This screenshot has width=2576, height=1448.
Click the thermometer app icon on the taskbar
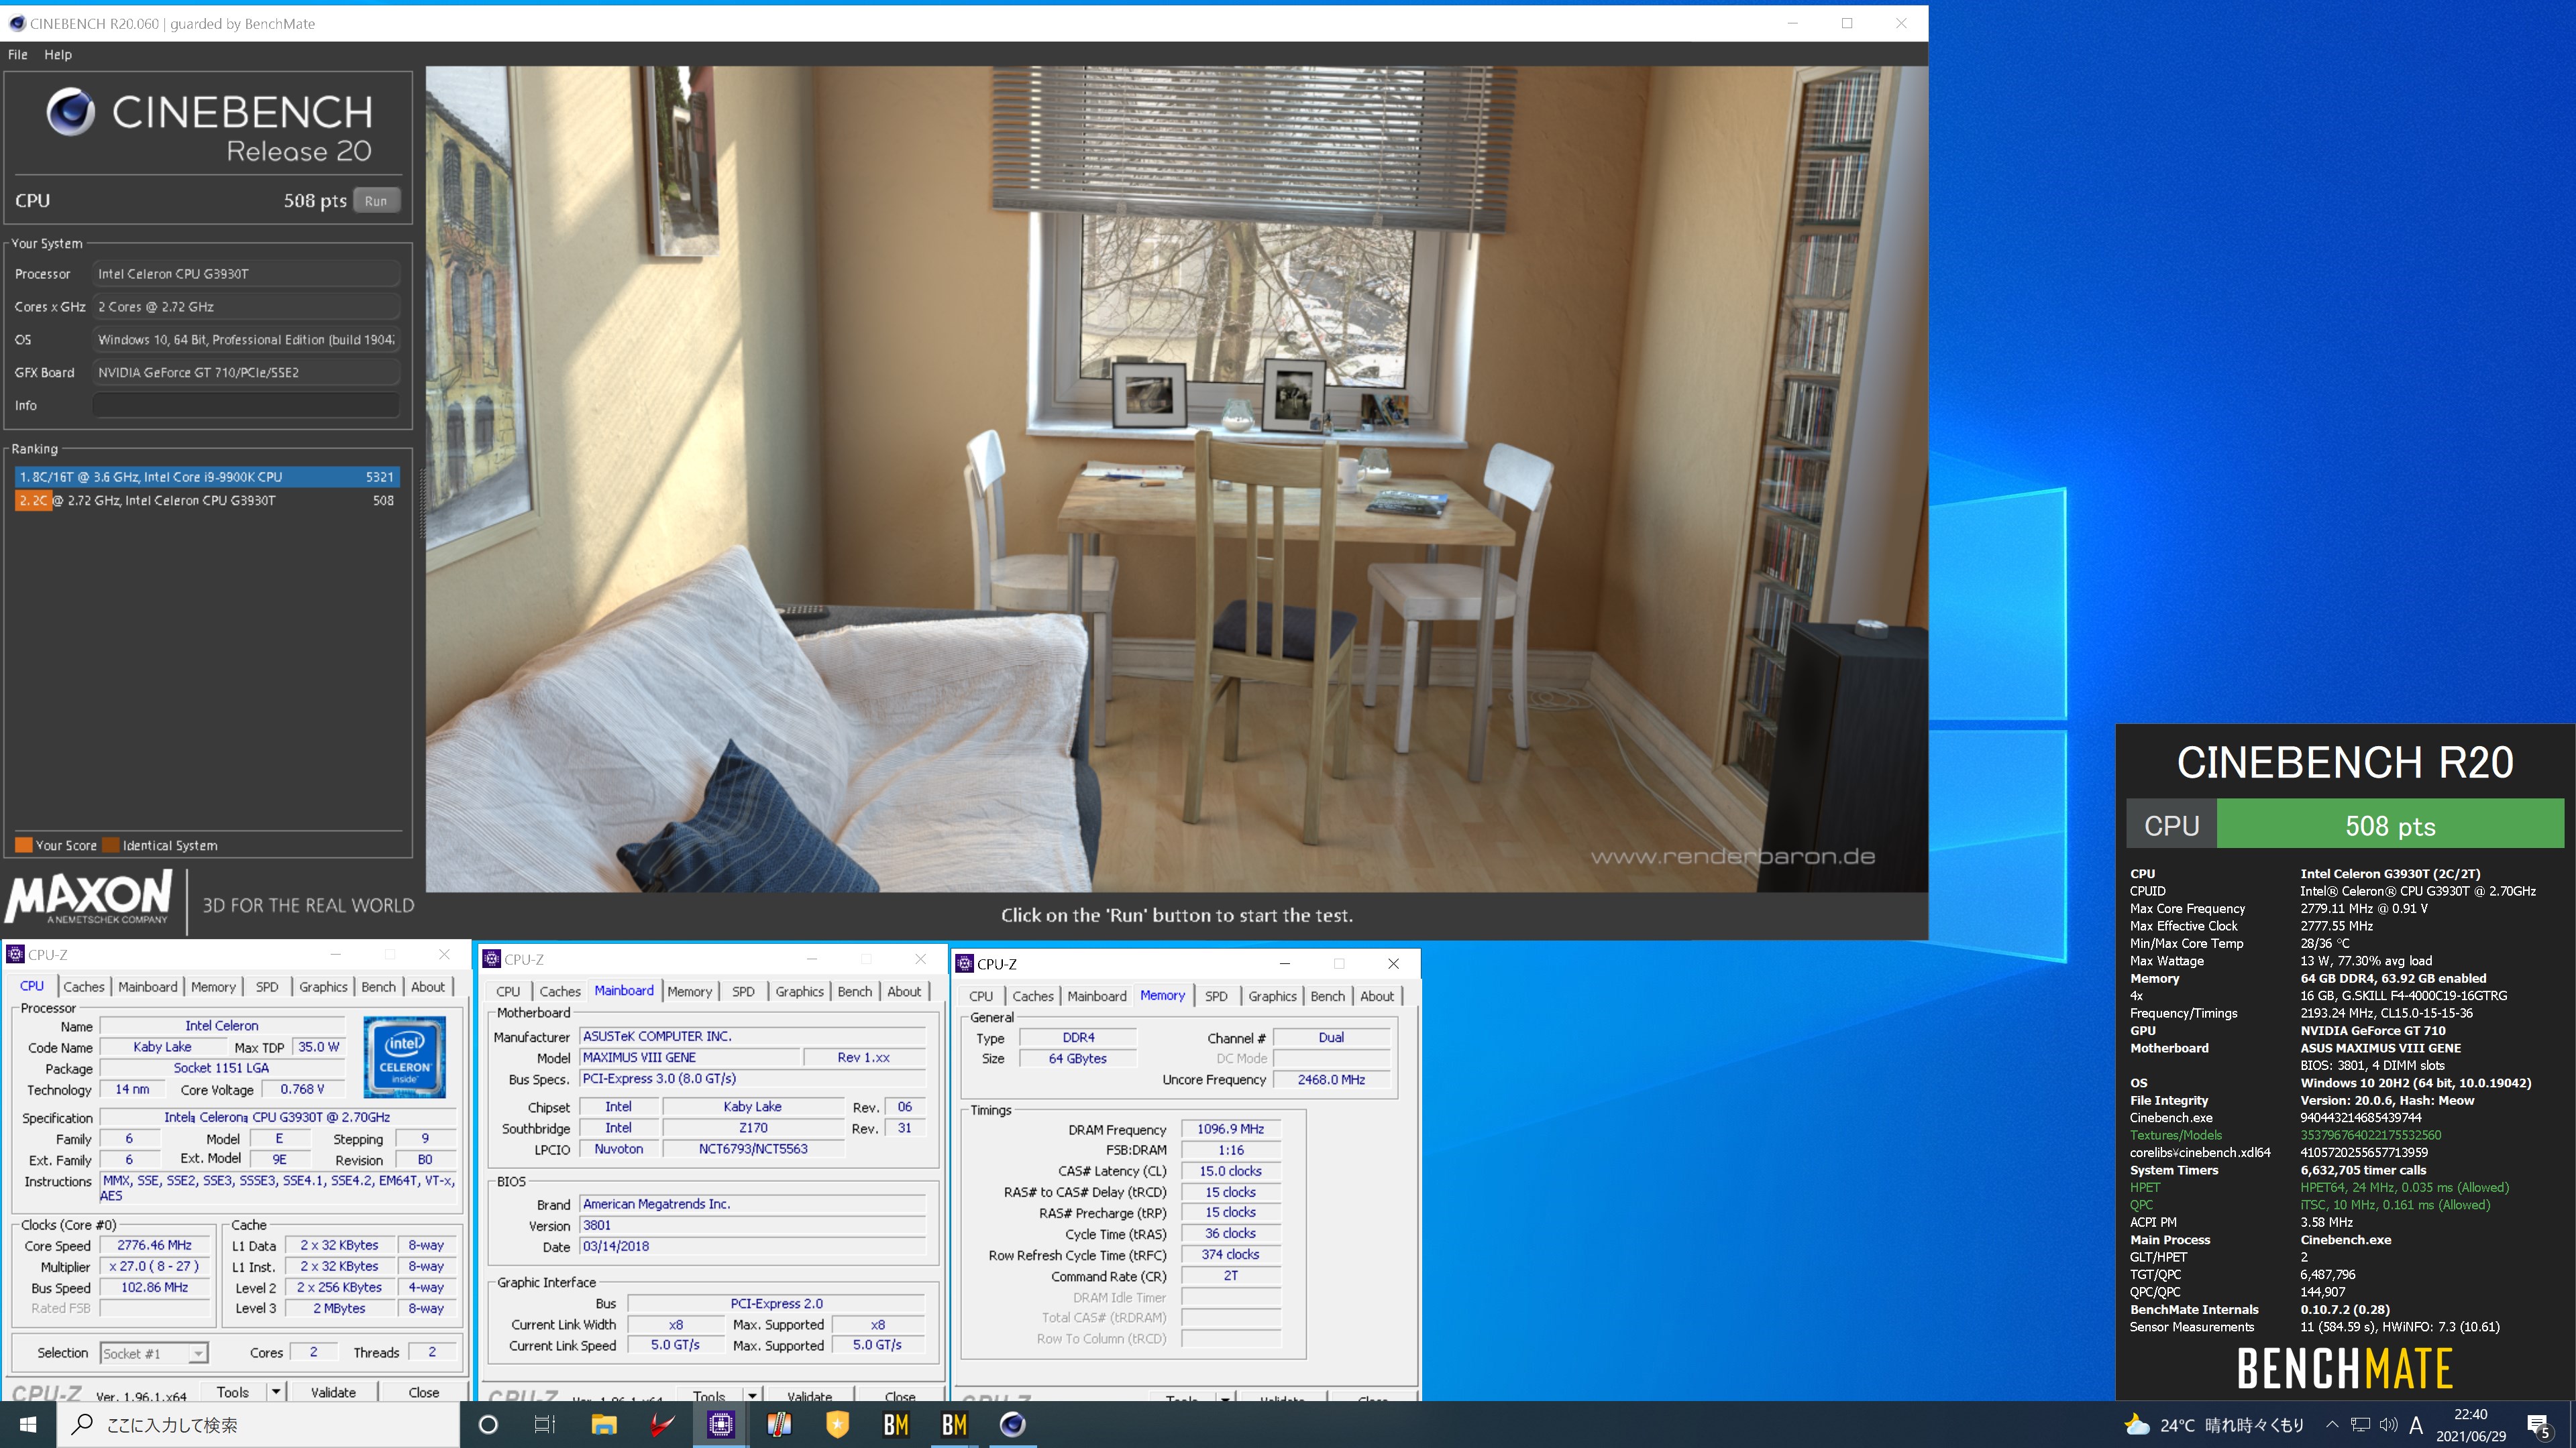(x=779, y=1424)
